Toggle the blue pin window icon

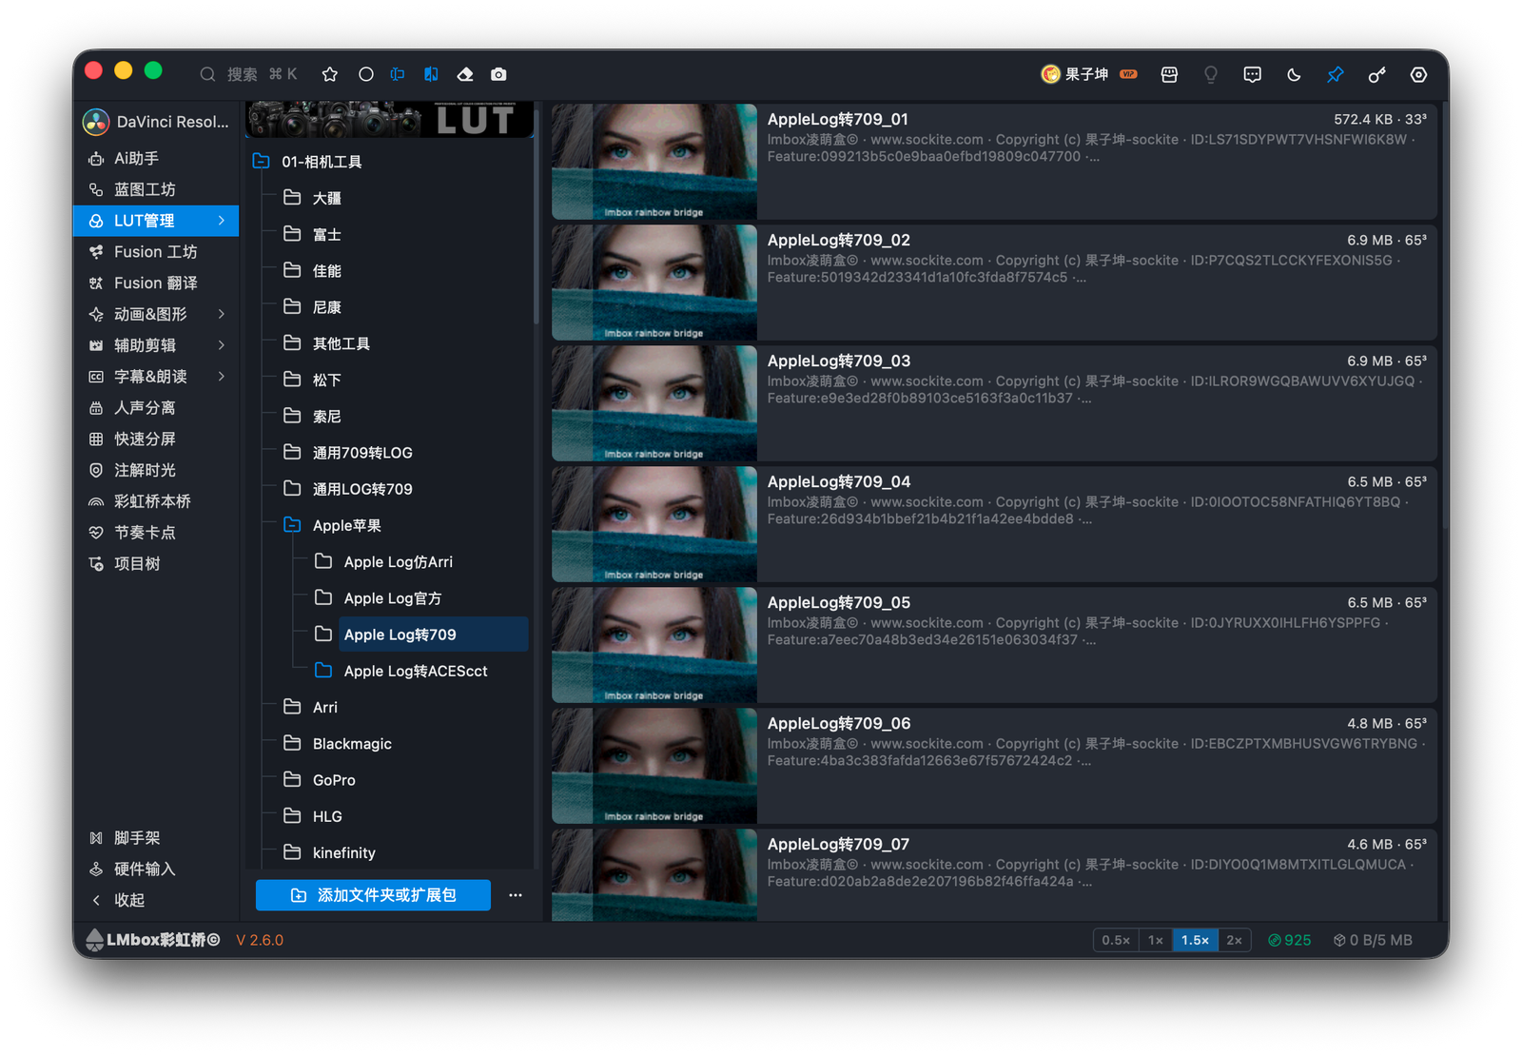pos(1336,74)
